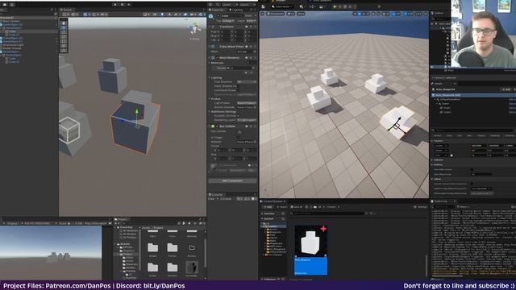
Task: Open Settings in Unreal Content Browser
Action: [420, 207]
